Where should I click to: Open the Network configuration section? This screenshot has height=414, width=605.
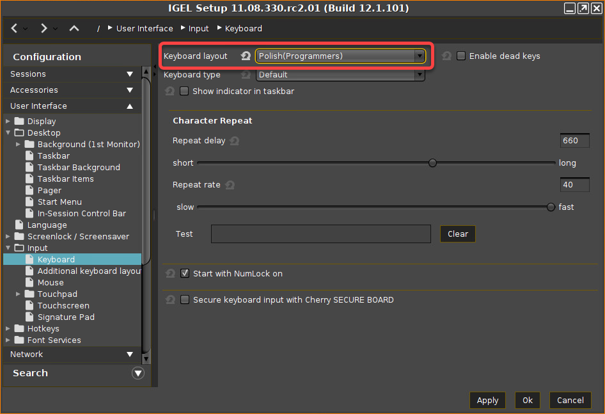[x=72, y=354]
